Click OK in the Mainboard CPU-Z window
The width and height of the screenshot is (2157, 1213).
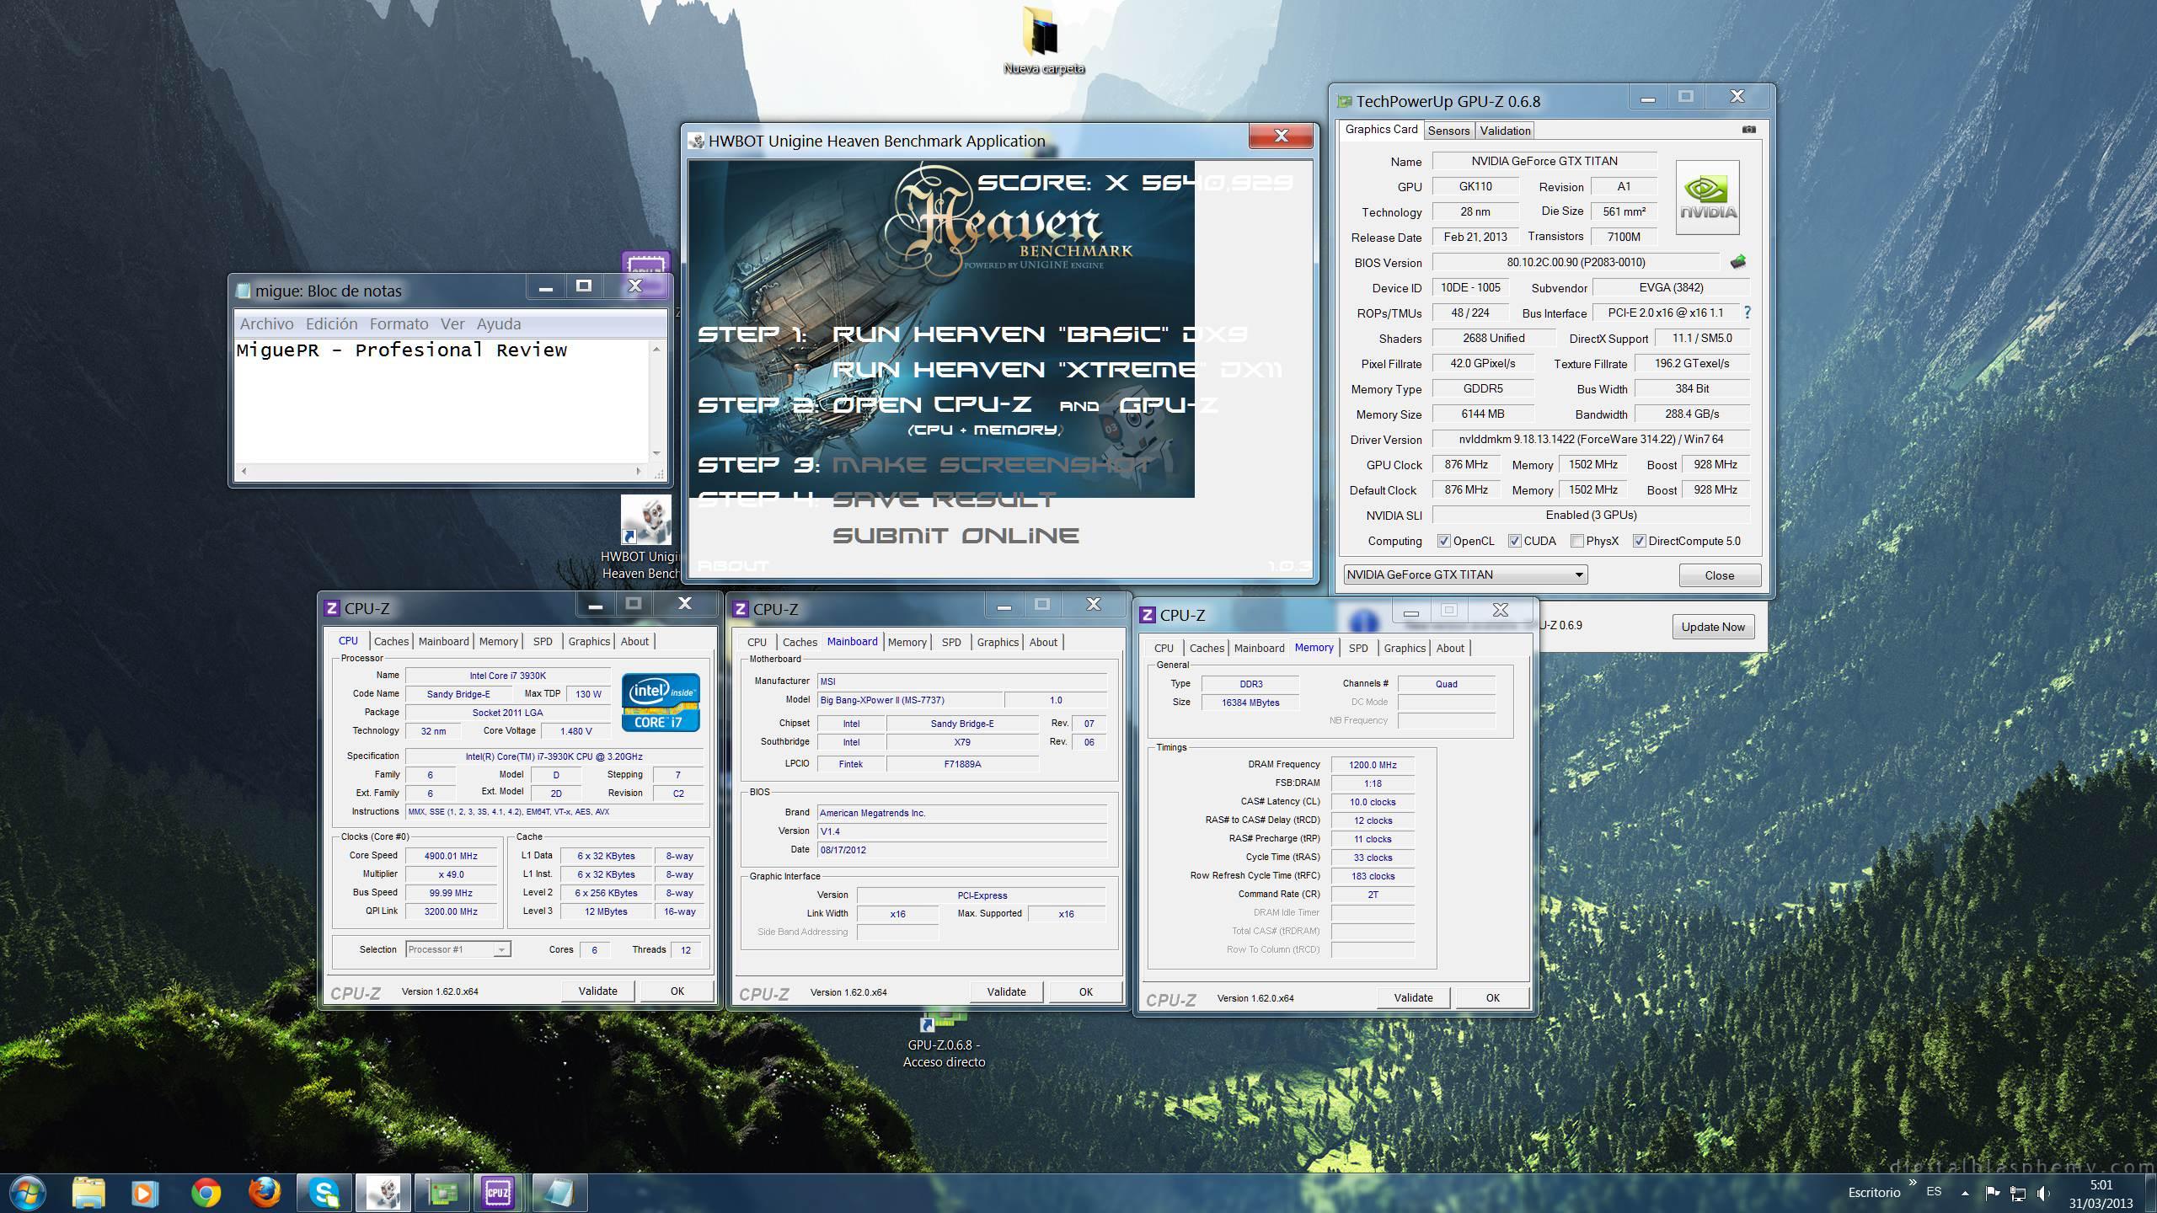[1085, 991]
